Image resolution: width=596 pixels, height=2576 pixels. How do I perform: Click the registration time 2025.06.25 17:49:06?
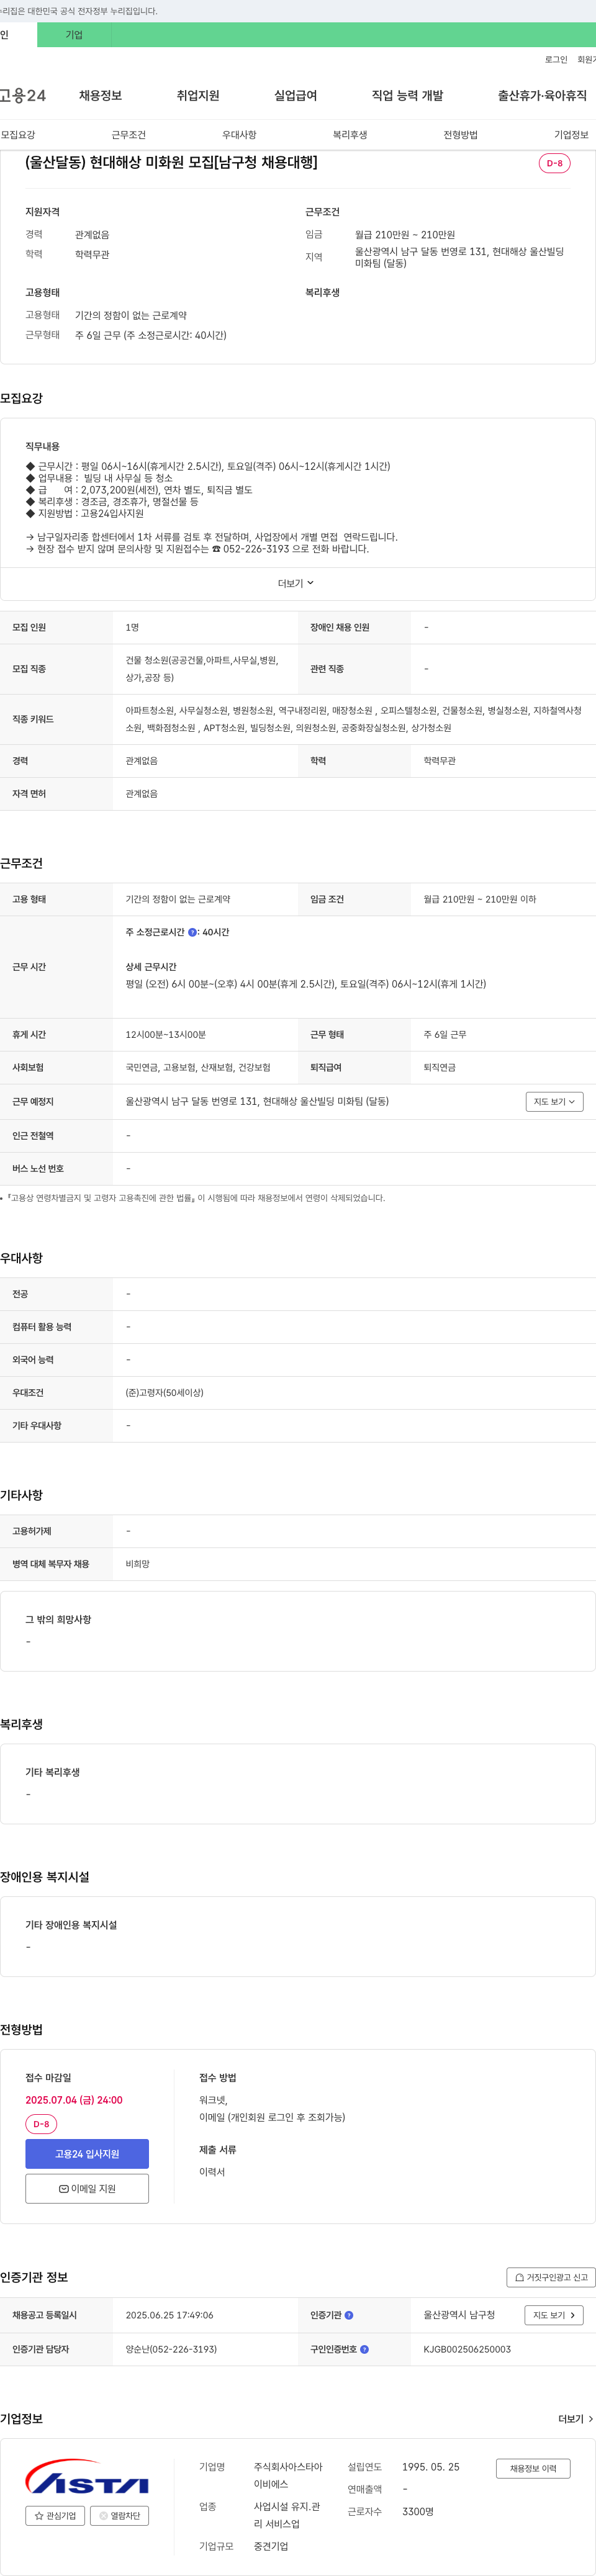[169, 2315]
